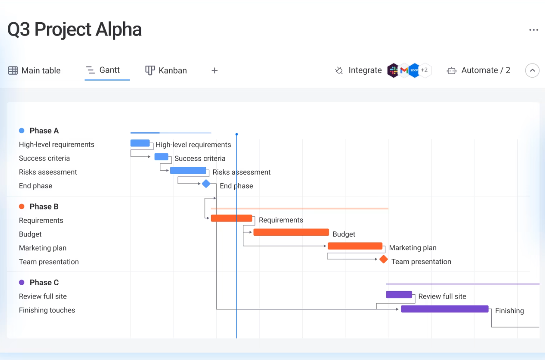Image resolution: width=545 pixels, height=360 pixels.
Task: Switch to the Main table tab
Action: coord(40,70)
